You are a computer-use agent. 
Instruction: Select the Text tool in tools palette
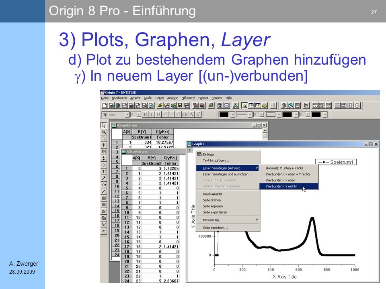pyautogui.click(x=104, y=171)
